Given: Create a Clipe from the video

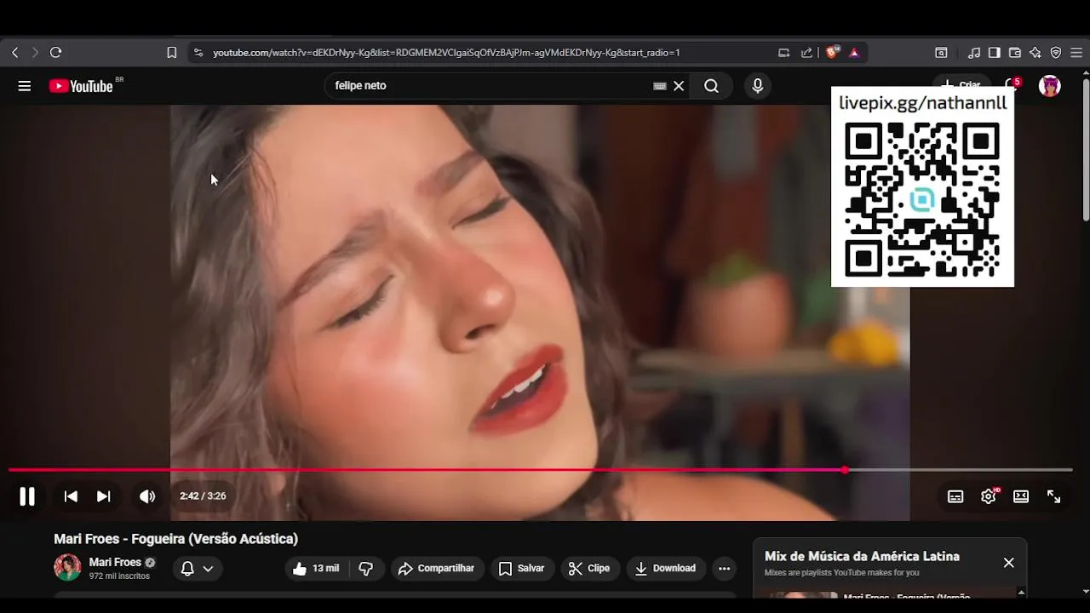Looking at the screenshot, I should [589, 569].
